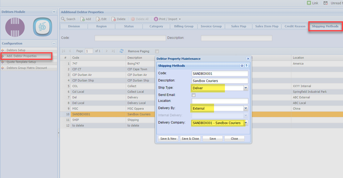
Task: Click the Edit toolbar icon
Action: tap(98, 19)
